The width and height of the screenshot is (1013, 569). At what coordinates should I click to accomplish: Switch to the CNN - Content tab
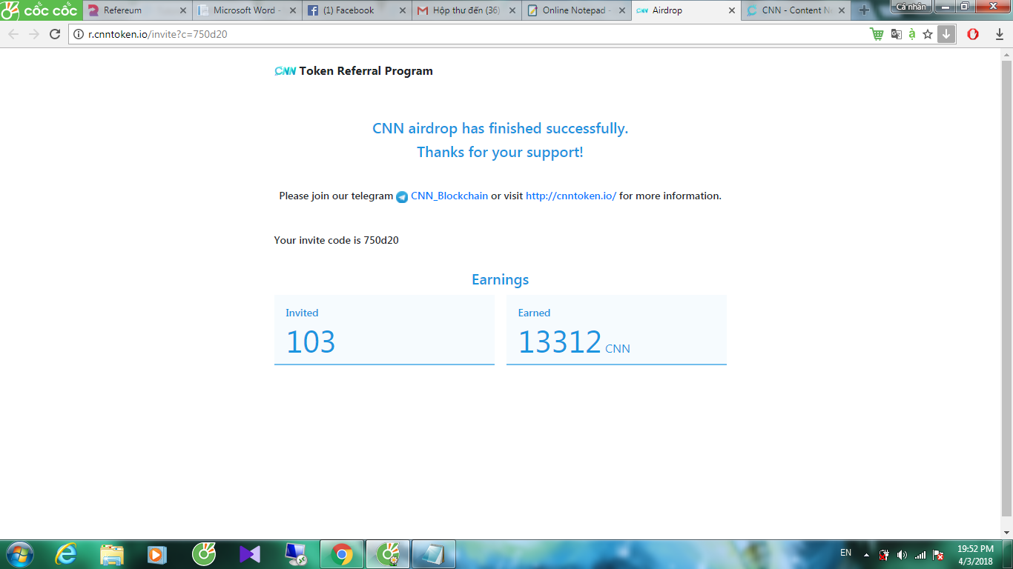click(x=796, y=10)
